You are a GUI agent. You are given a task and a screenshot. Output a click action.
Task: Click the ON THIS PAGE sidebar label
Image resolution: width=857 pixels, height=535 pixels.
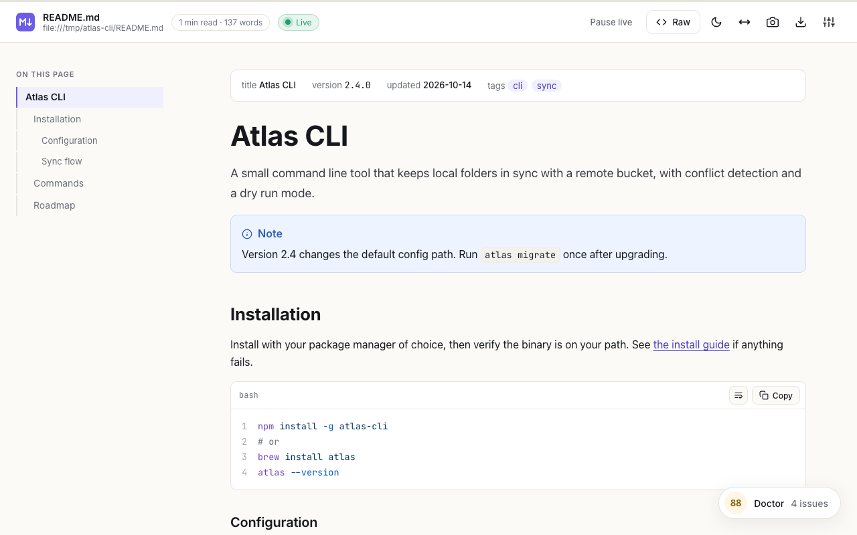tap(45, 74)
